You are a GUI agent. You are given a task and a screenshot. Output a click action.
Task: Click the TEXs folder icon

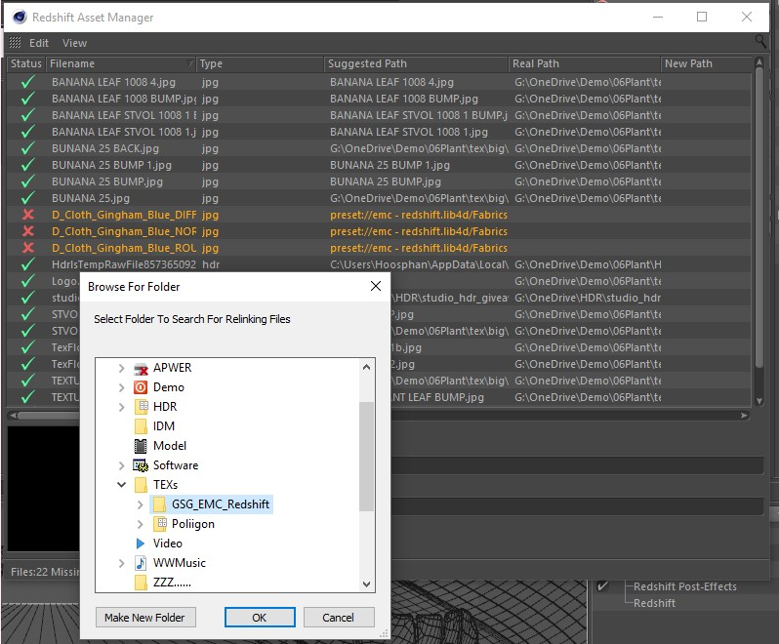[142, 485]
